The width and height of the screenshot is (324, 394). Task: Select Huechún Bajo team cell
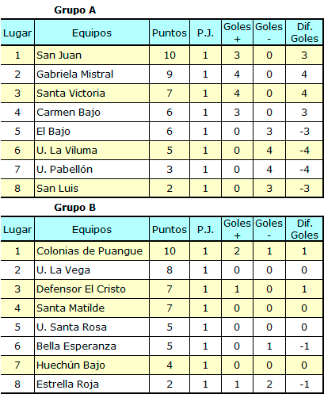coord(92,365)
